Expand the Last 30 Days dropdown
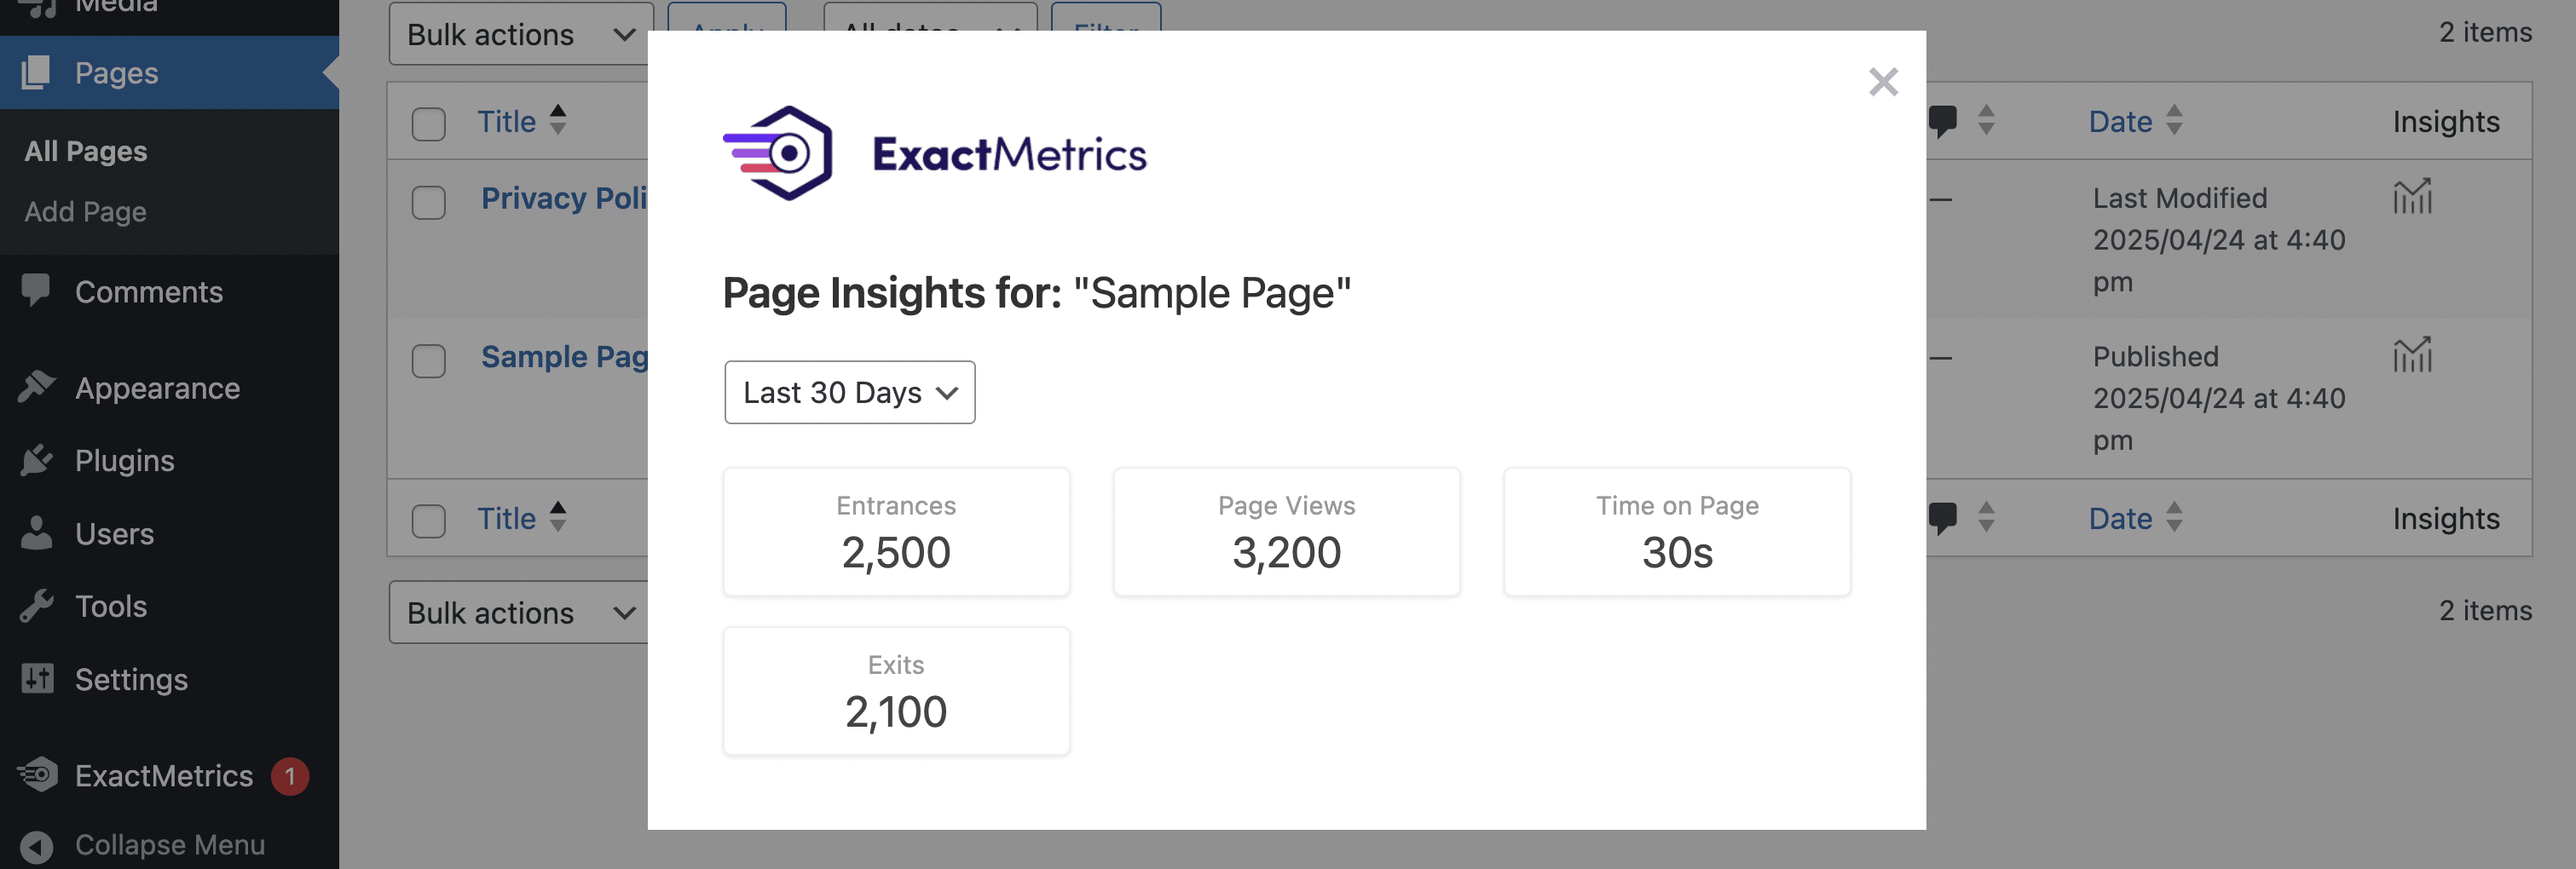 point(849,392)
